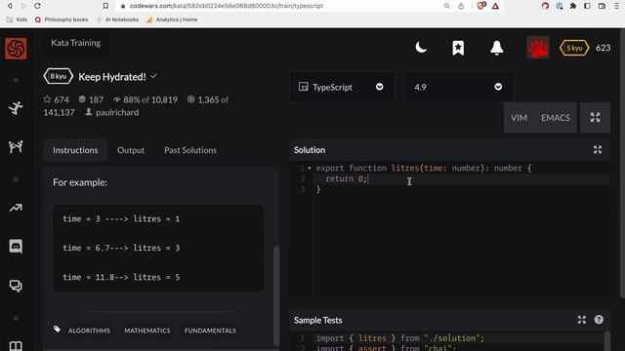Viewport: 625px width, 351px height.
Task: Click the MATHEMATICS tag
Action: [x=147, y=331]
